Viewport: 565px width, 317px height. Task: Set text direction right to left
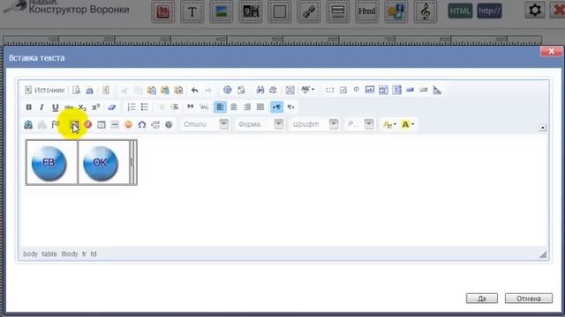290,107
